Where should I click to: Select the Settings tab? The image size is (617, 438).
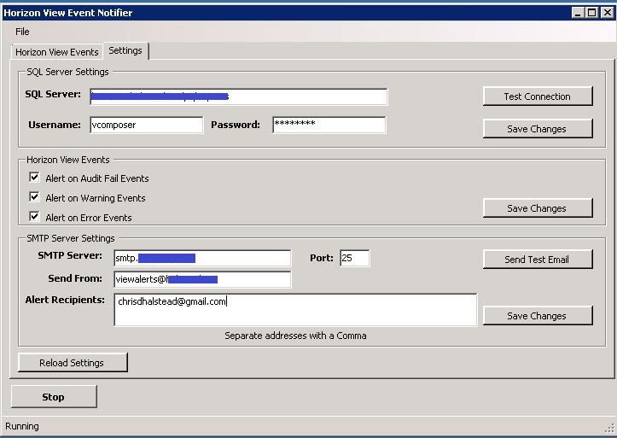[x=125, y=51]
